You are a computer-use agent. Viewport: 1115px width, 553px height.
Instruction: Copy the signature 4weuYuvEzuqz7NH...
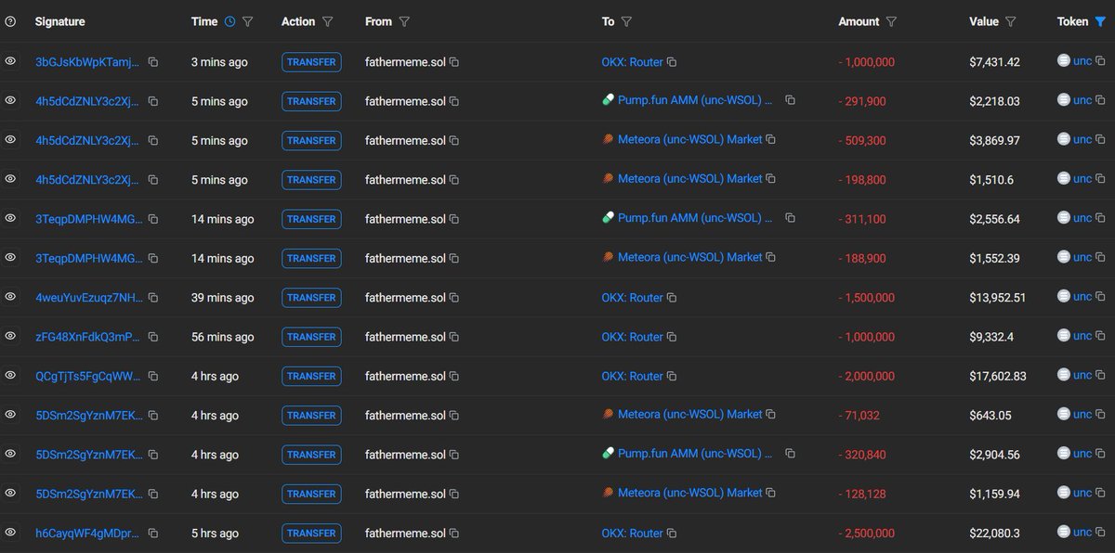point(153,298)
